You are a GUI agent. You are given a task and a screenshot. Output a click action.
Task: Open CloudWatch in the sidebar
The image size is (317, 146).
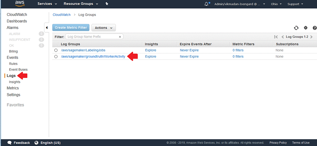click(x=17, y=15)
